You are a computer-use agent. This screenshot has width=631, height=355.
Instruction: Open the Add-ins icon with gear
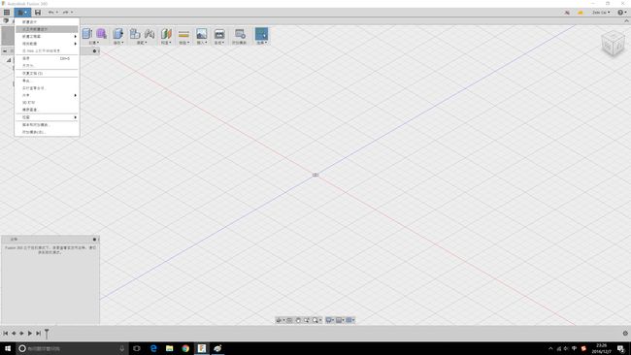(240, 34)
